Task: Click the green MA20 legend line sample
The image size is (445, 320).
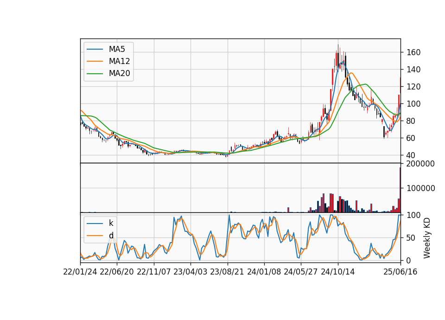Action: pos(95,74)
